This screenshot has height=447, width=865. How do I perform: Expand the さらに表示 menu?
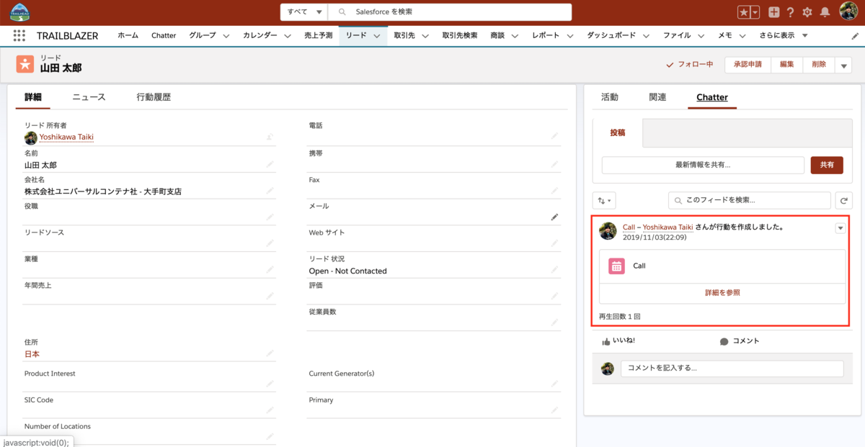pos(784,35)
